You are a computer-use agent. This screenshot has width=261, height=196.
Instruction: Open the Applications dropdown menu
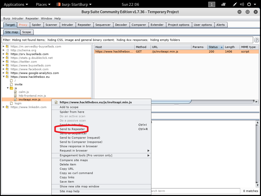(x=16, y=4)
